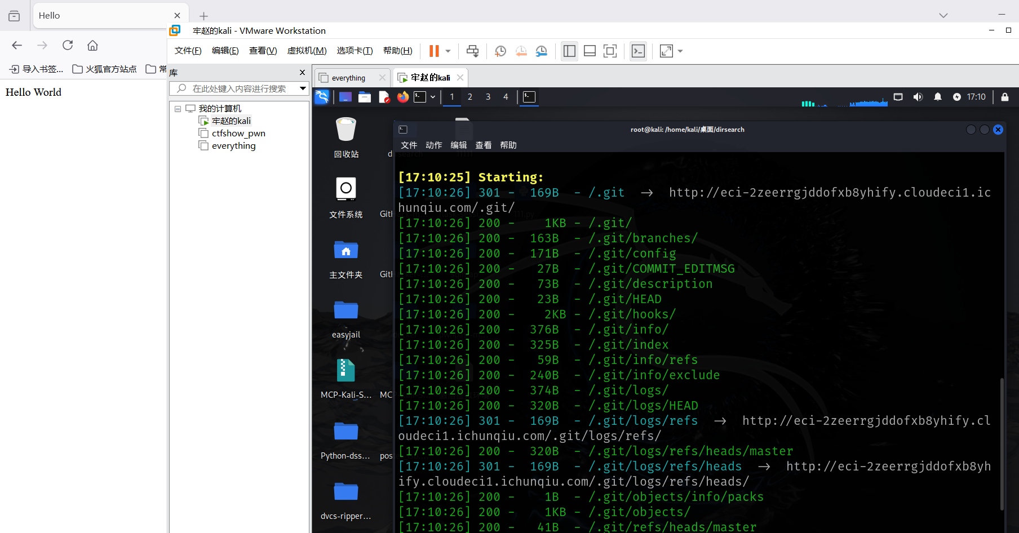Toggle the VMware library sidebar view
This screenshot has width=1019, height=533.
pos(569,51)
